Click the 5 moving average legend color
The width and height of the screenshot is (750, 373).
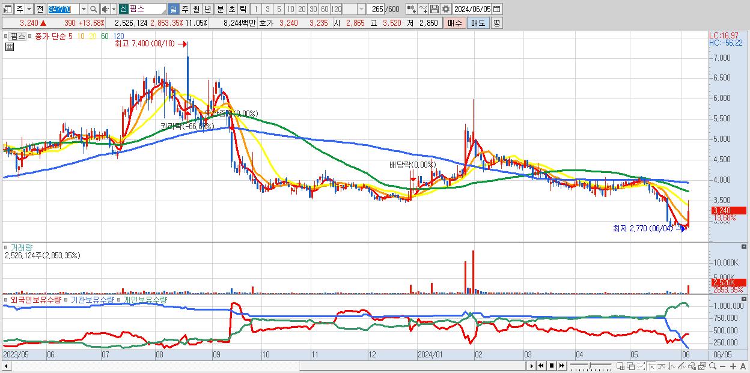coord(70,36)
